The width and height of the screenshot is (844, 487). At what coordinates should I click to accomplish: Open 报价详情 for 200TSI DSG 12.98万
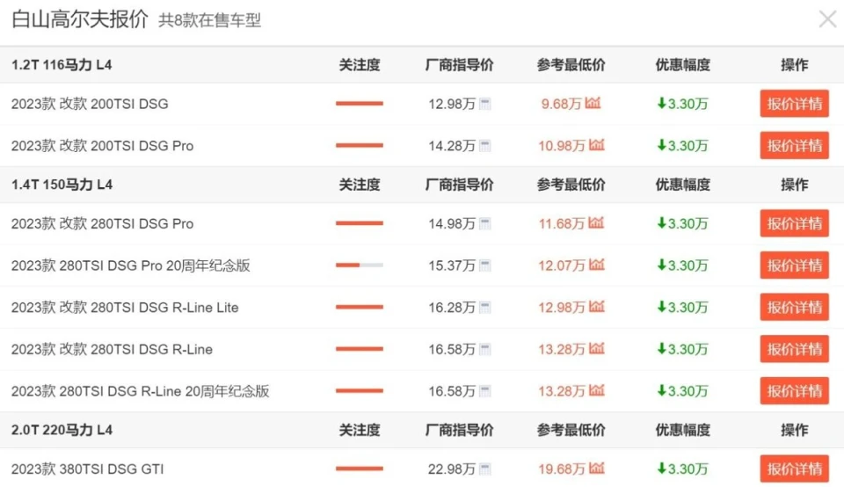[794, 104]
